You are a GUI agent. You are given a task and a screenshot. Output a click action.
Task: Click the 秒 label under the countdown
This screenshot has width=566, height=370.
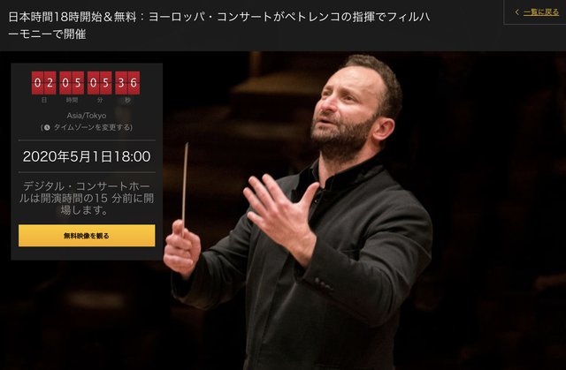coord(127,100)
